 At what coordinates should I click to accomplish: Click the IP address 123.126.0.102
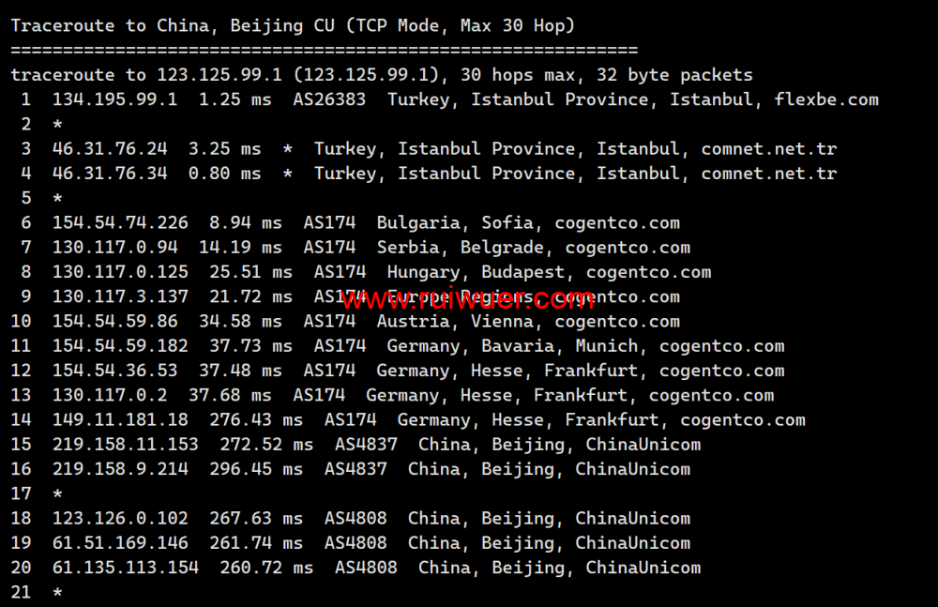[x=120, y=519]
